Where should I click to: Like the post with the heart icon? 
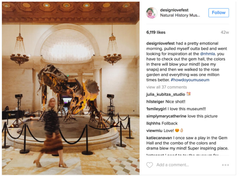pos(150,165)
